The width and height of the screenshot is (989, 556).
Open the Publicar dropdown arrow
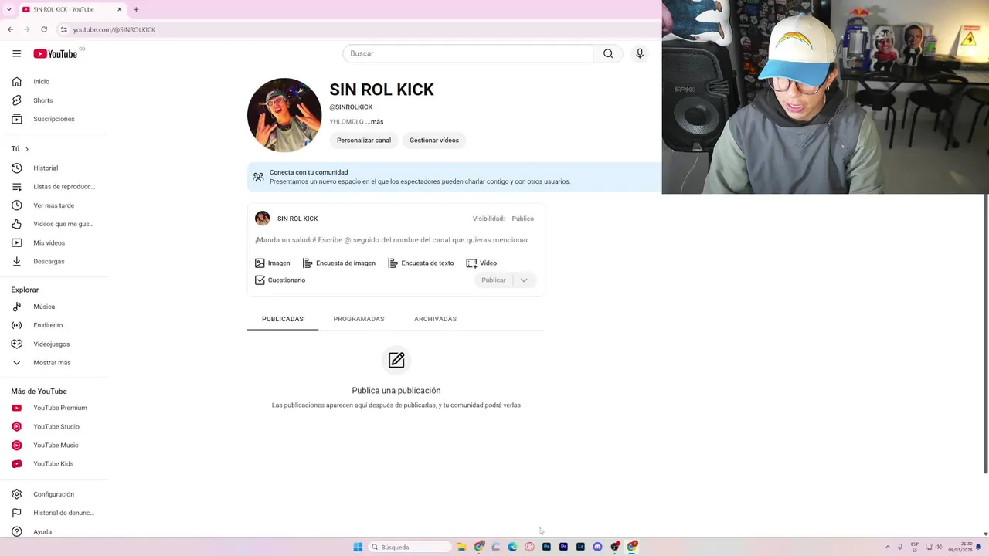[x=524, y=280]
